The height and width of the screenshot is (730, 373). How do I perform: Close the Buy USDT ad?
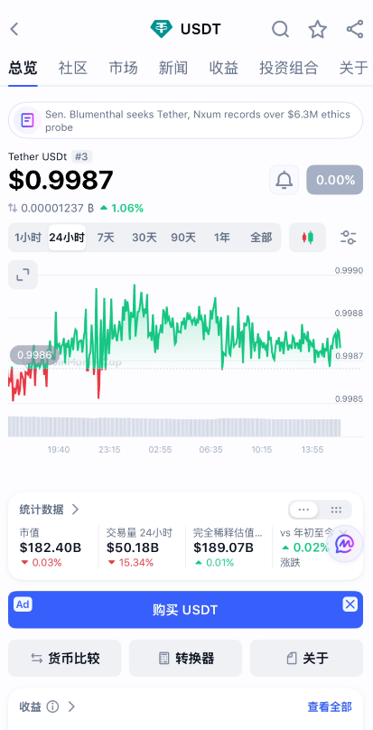click(350, 604)
